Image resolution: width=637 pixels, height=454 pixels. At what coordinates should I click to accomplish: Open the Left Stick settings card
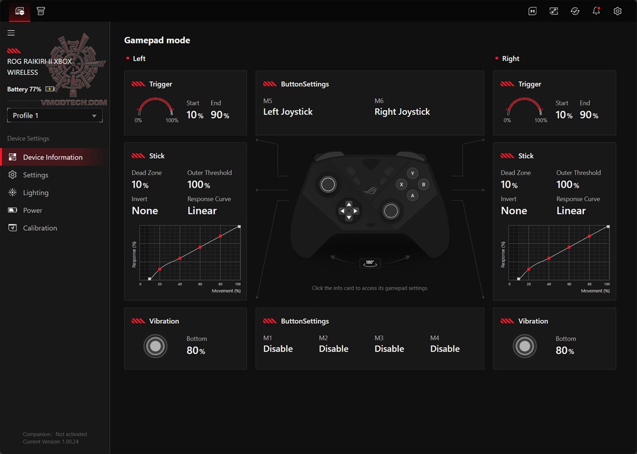click(x=185, y=221)
